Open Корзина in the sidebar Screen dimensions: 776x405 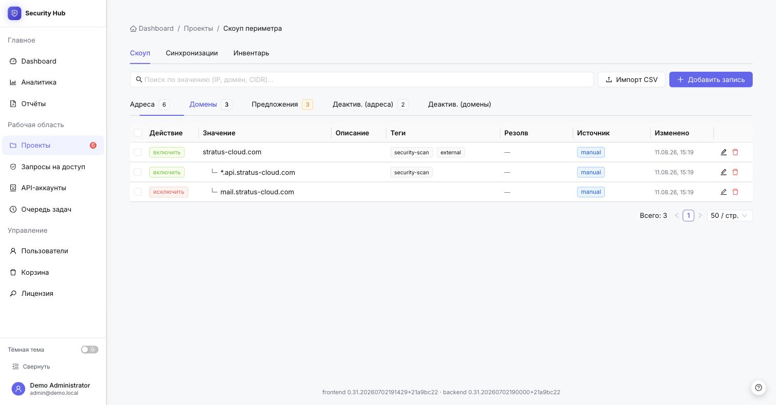[x=53, y=272]
